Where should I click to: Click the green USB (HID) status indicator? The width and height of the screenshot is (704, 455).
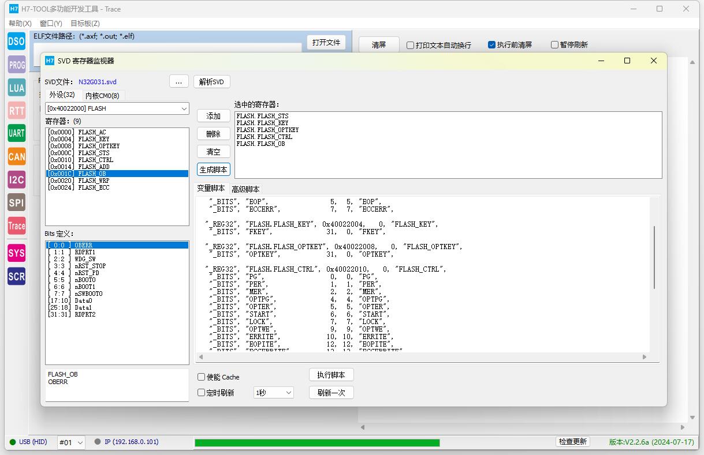point(13,442)
